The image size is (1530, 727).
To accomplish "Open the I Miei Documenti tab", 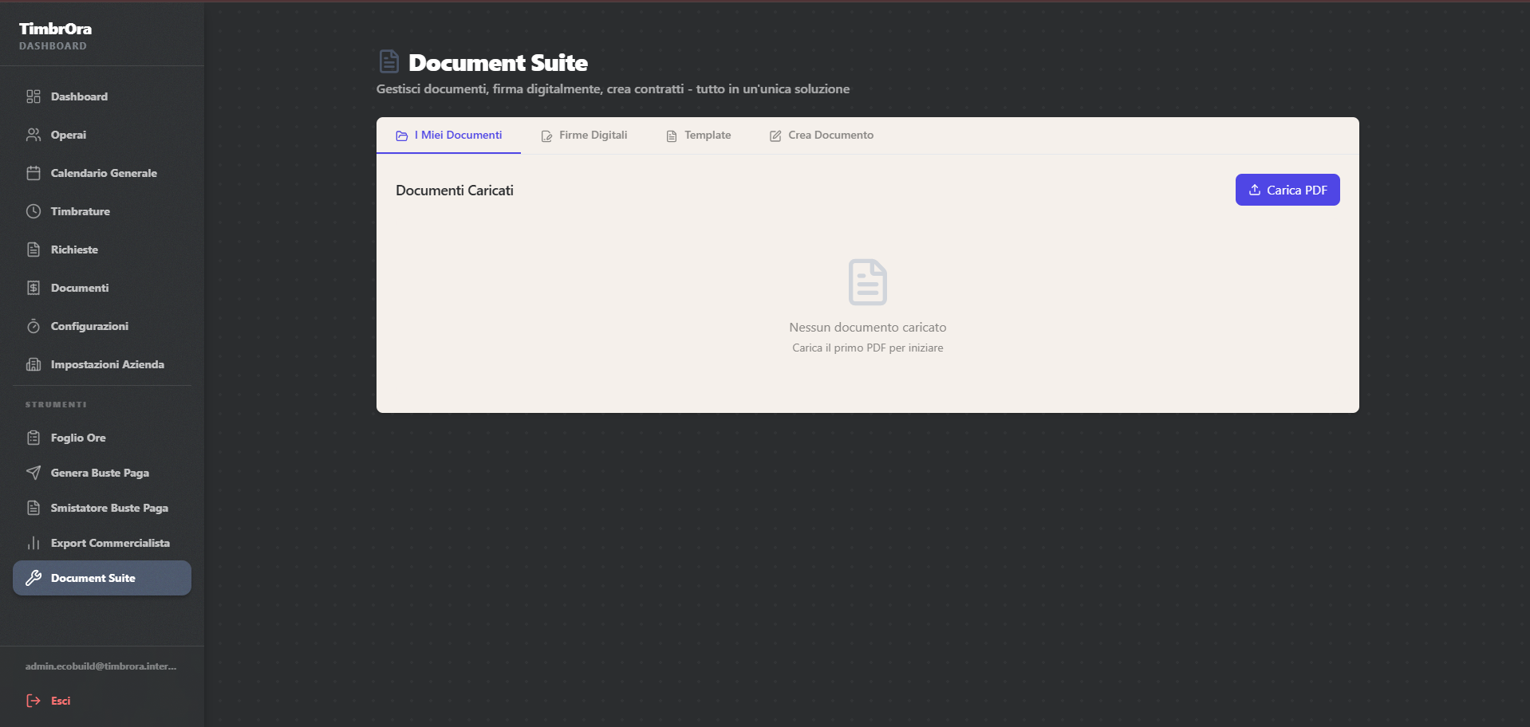I will tap(448, 136).
